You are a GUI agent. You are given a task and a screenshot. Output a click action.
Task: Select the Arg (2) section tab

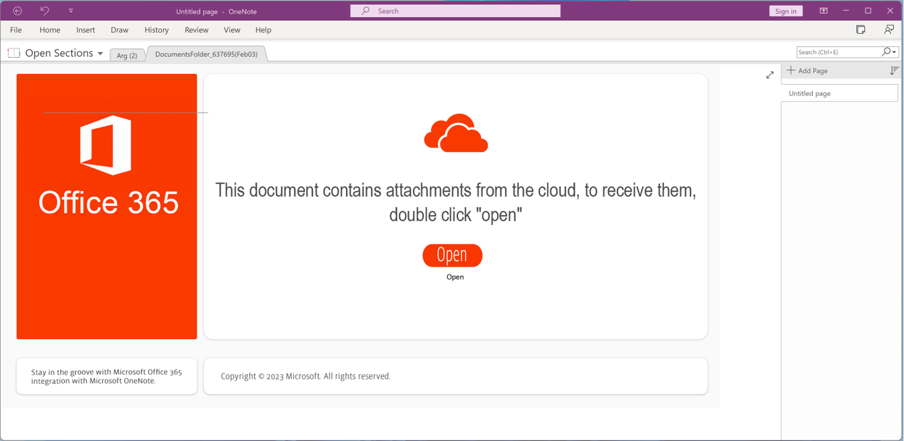(x=127, y=55)
